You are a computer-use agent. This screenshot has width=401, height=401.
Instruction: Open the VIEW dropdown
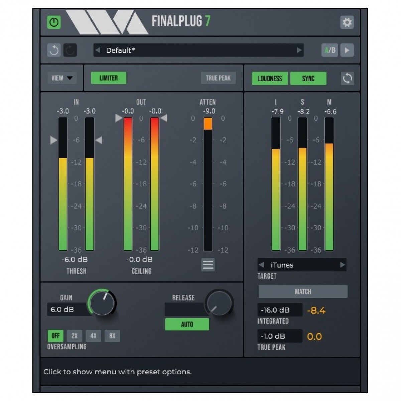62,78
